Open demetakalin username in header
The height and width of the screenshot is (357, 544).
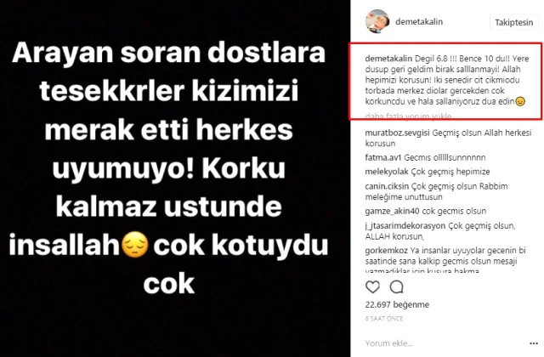[419, 22]
